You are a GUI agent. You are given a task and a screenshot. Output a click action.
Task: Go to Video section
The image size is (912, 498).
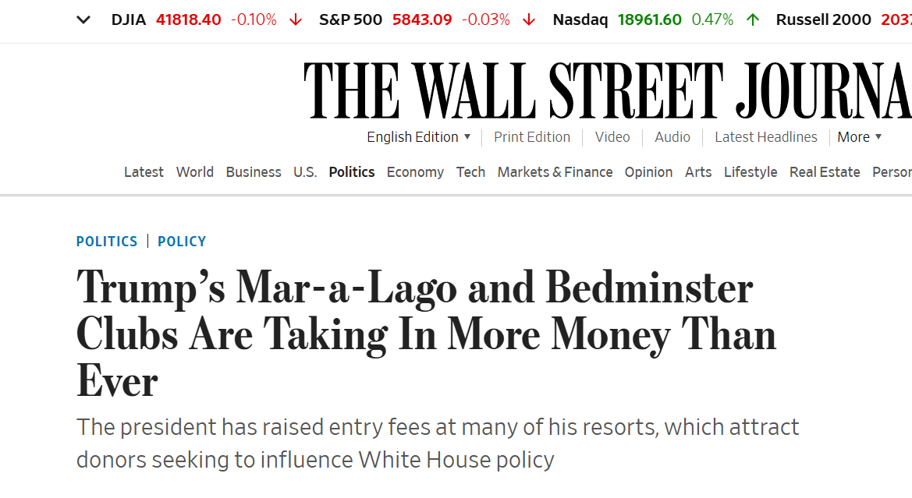pos(612,137)
